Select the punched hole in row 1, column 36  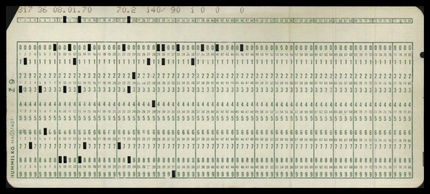[193, 61]
